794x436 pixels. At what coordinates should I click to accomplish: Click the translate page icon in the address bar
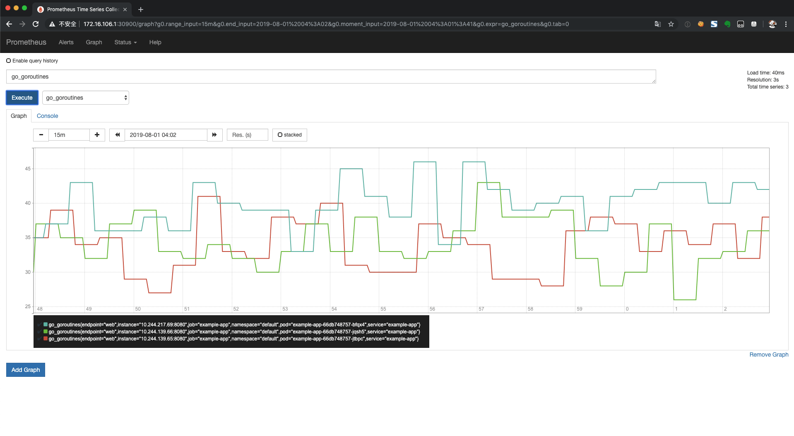pyautogui.click(x=658, y=24)
